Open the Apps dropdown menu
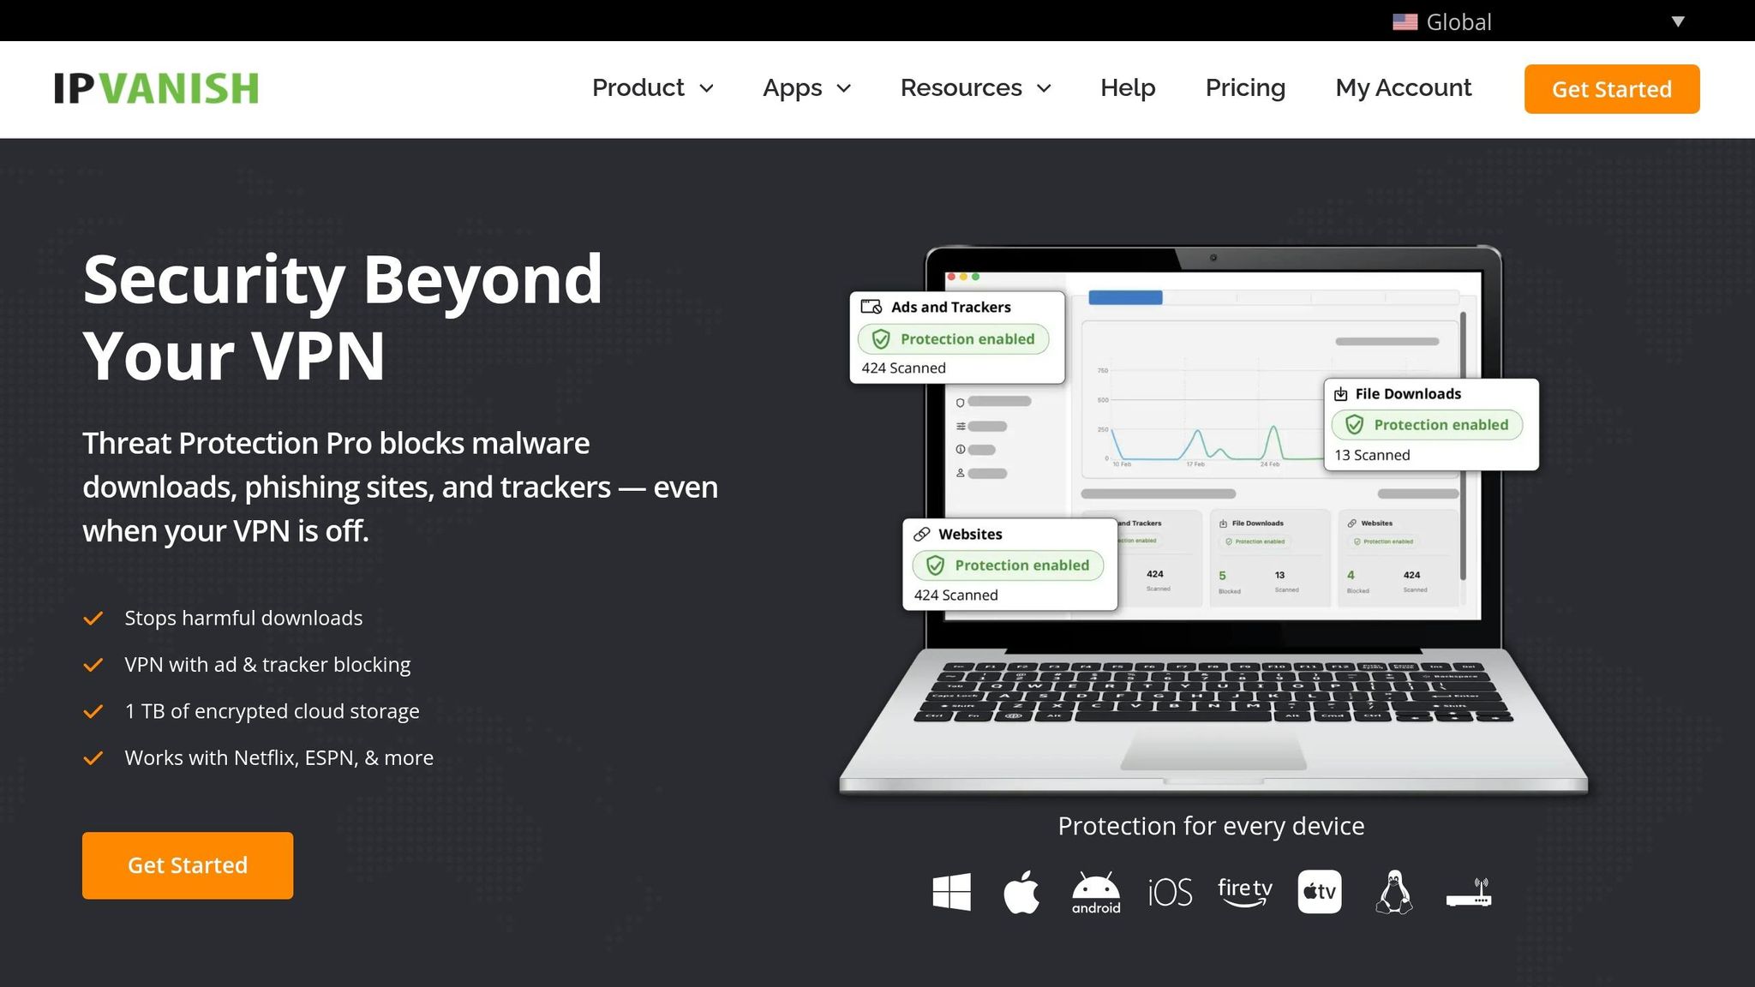Screen dimensions: 1755x987 click(x=806, y=88)
